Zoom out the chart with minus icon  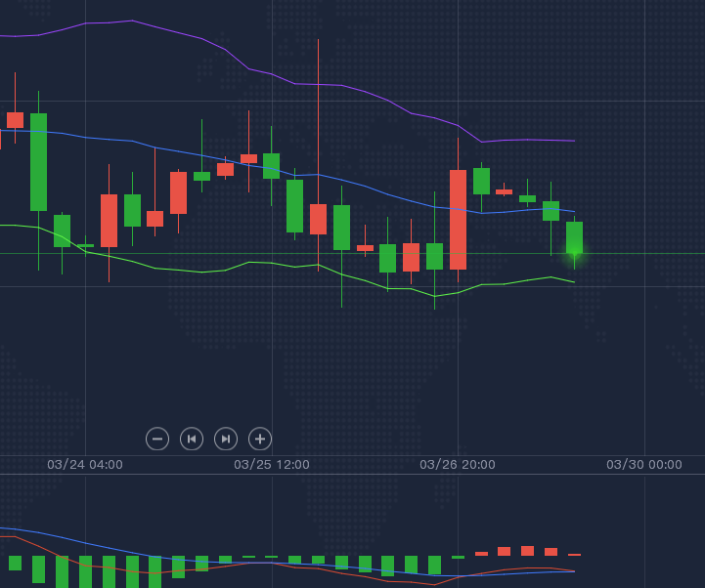pos(157,439)
